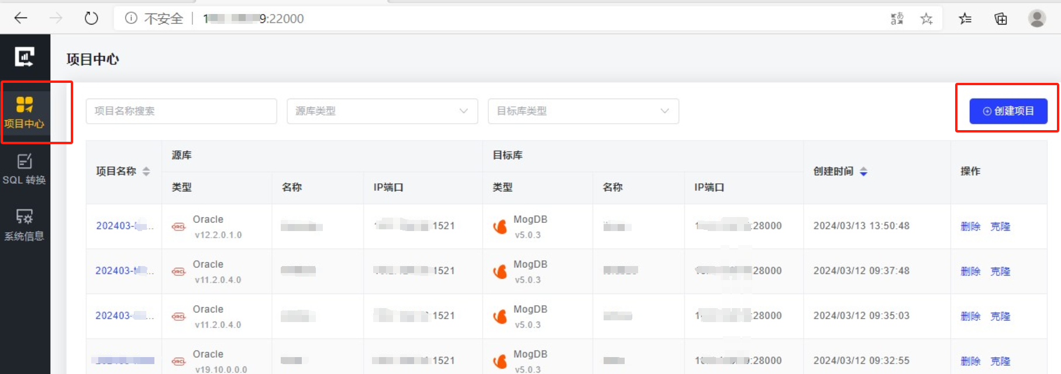Click Oracle icon in the 09:37:48 row
The image size is (1061, 374).
pyautogui.click(x=178, y=271)
